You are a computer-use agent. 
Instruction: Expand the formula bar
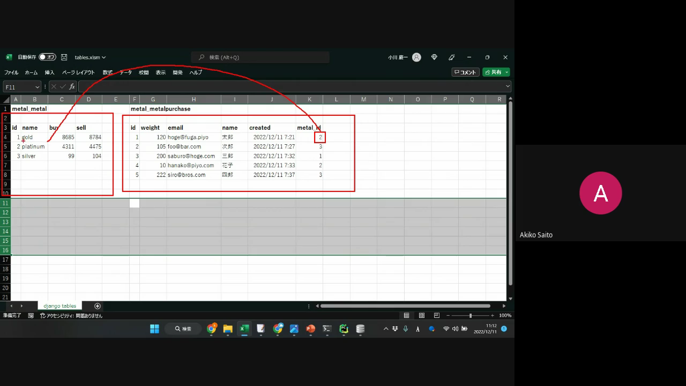point(508,86)
